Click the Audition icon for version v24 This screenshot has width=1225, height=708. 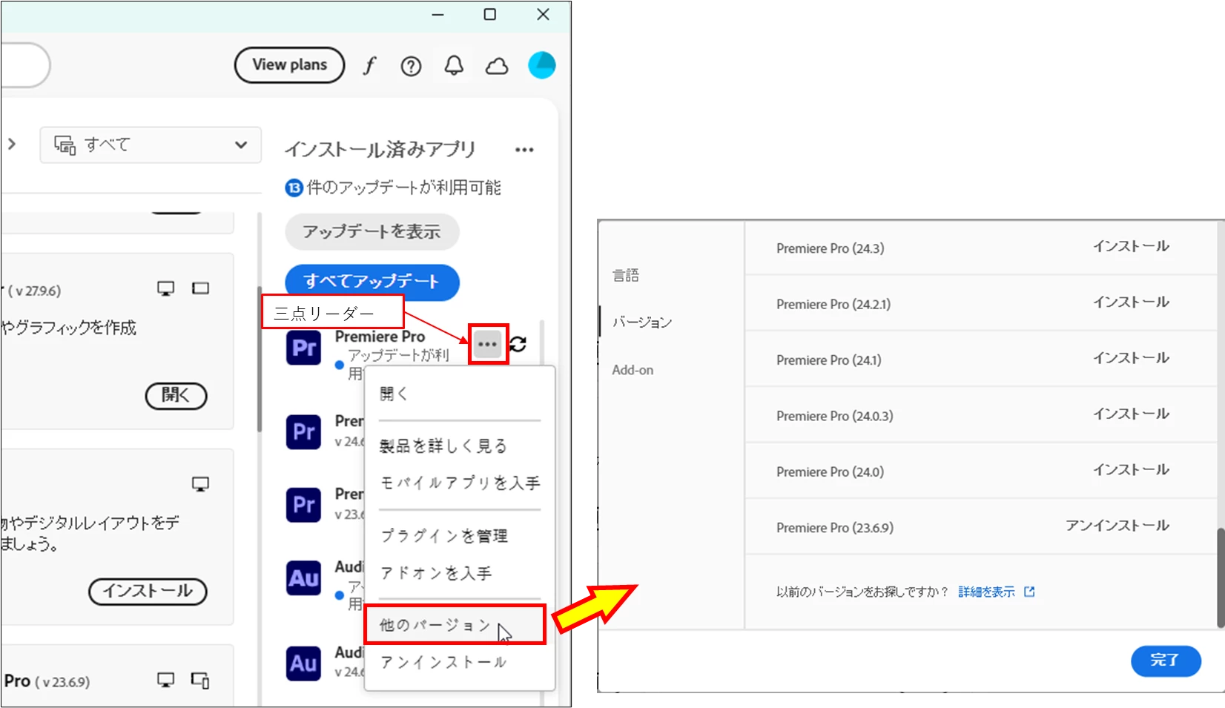(x=304, y=663)
